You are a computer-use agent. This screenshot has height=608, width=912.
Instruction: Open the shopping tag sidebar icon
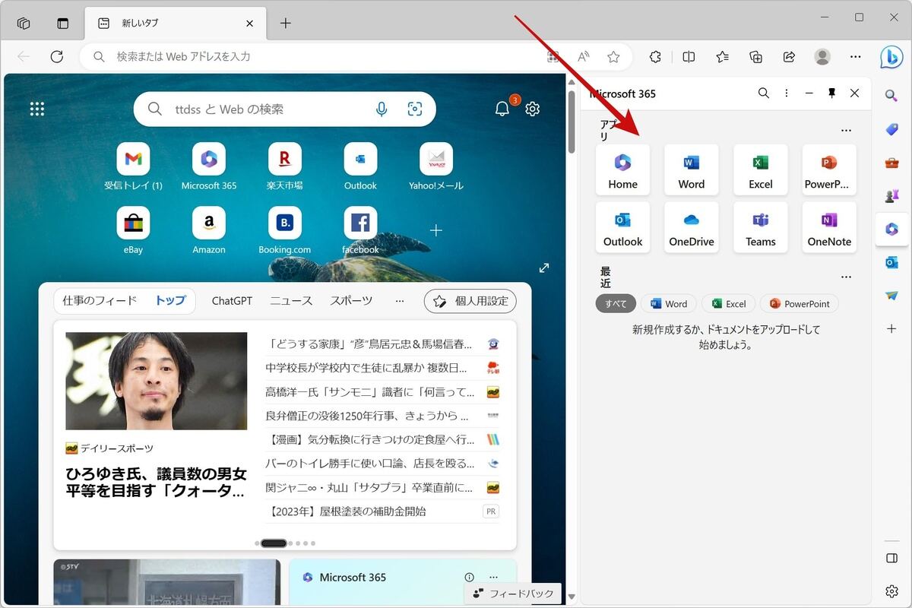(891, 129)
